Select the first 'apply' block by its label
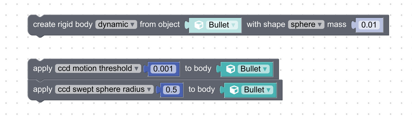Image resolution: width=412 pixels, height=116 pixels. [x=43, y=68]
